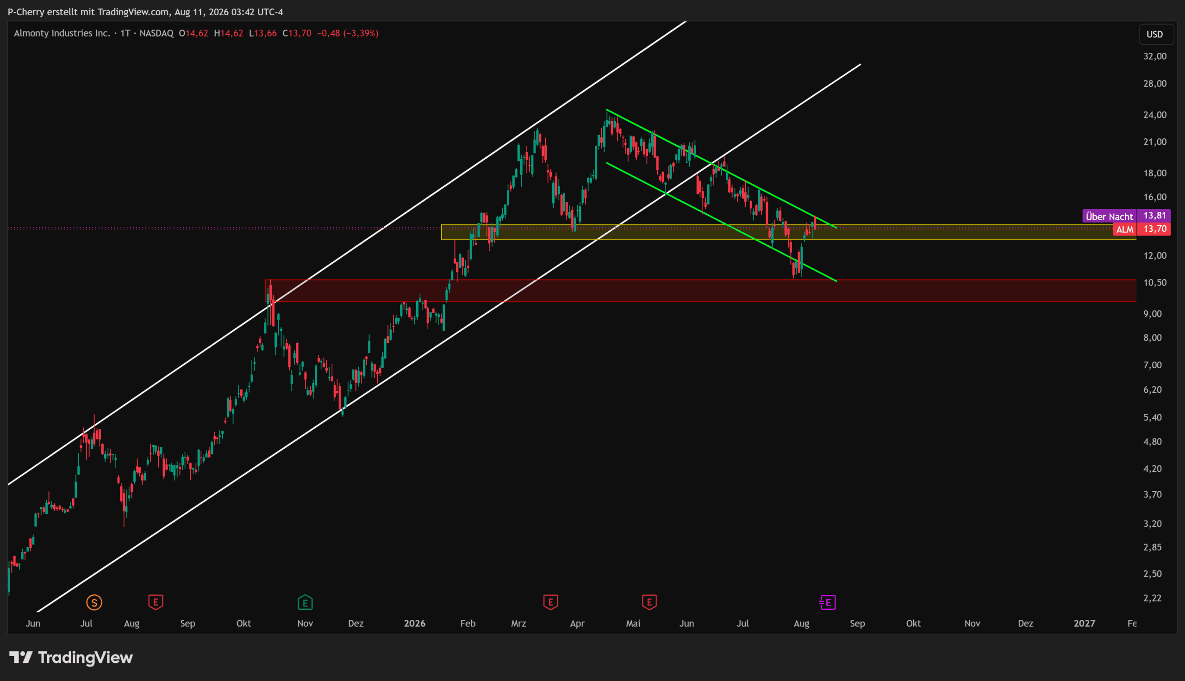The width and height of the screenshot is (1185, 681).
Task: Open the green earnings icon near Nov
Action: [x=305, y=602]
